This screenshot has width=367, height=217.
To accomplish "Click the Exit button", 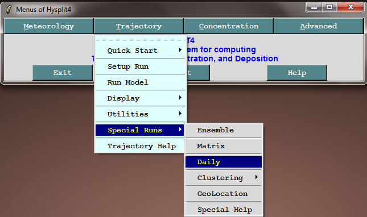I will pyautogui.click(x=63, y=73).
